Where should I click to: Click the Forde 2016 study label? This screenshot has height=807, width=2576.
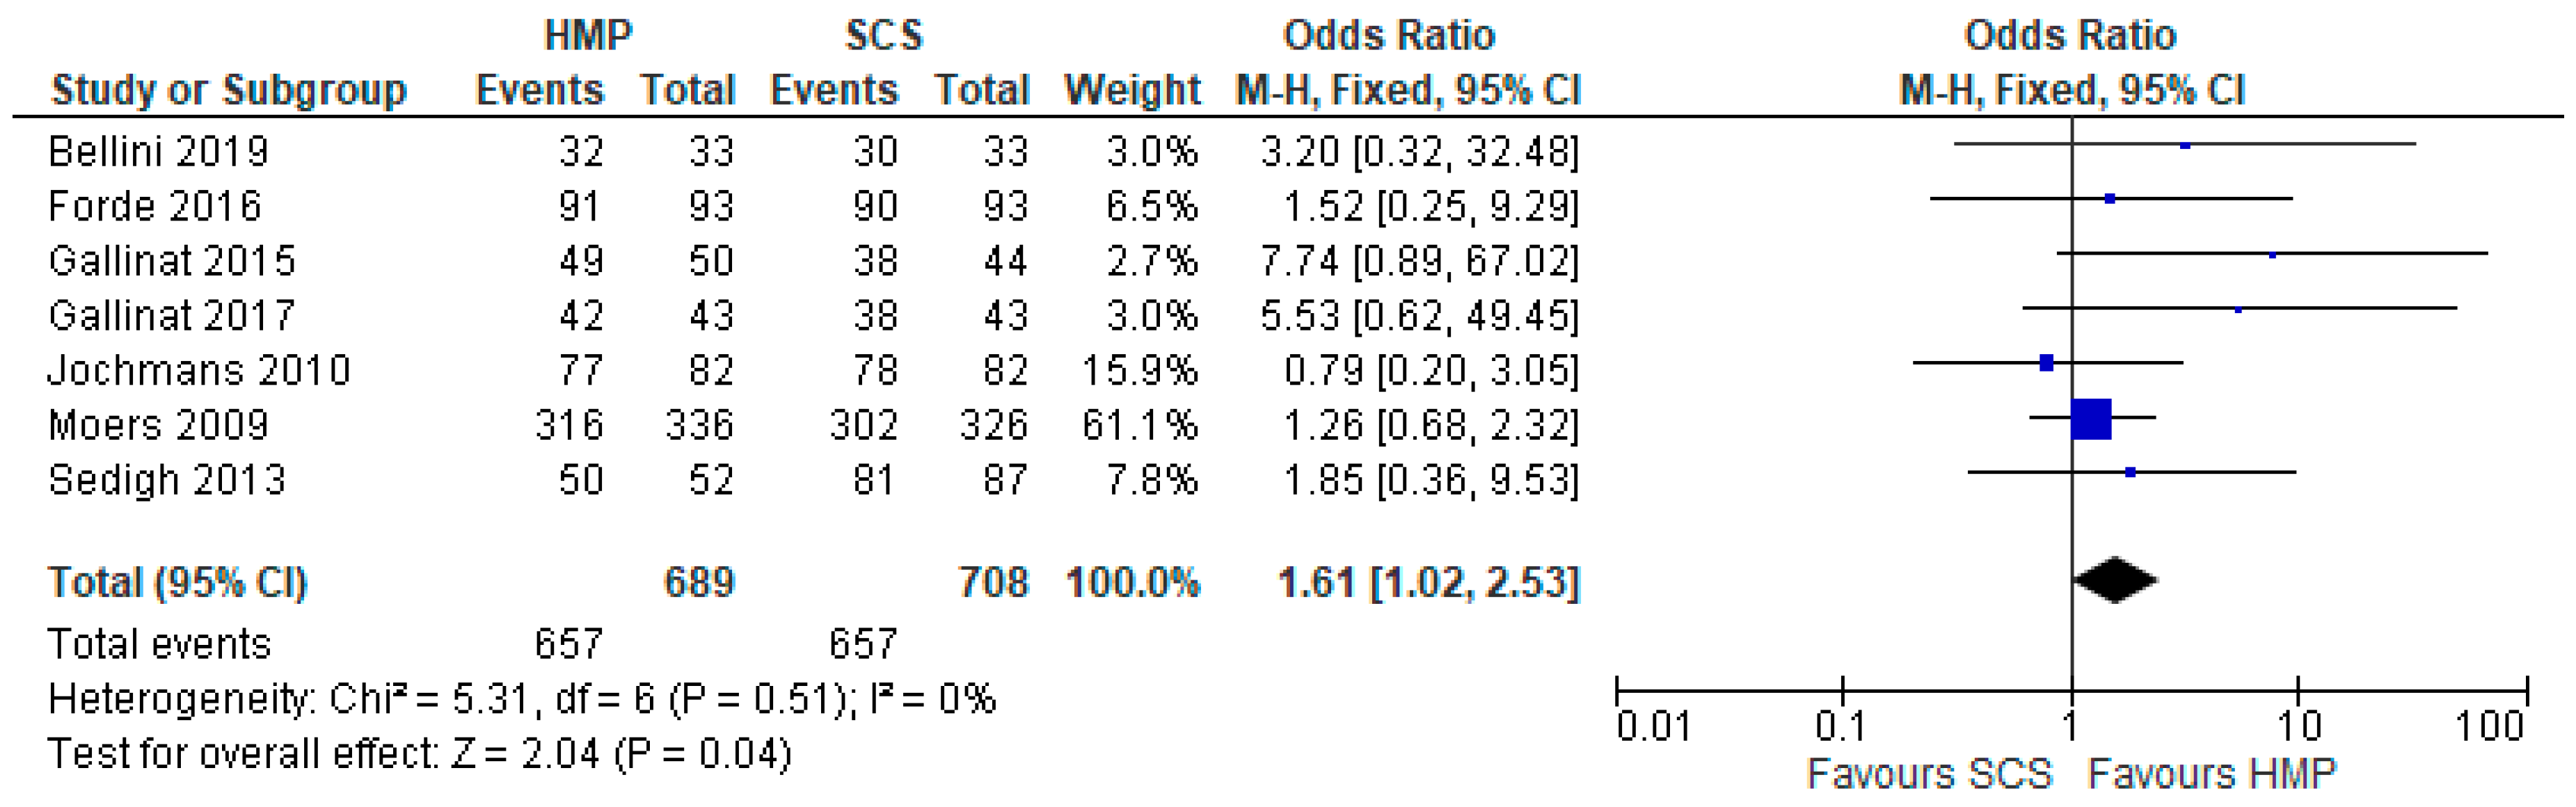click(x=155, y=207)
